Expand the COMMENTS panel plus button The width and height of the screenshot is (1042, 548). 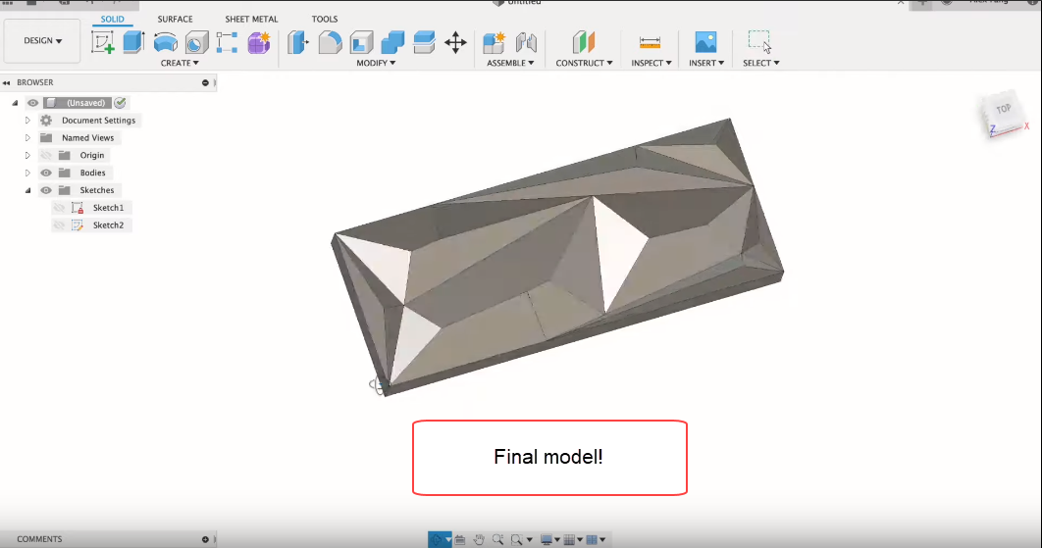coord(205,539)
